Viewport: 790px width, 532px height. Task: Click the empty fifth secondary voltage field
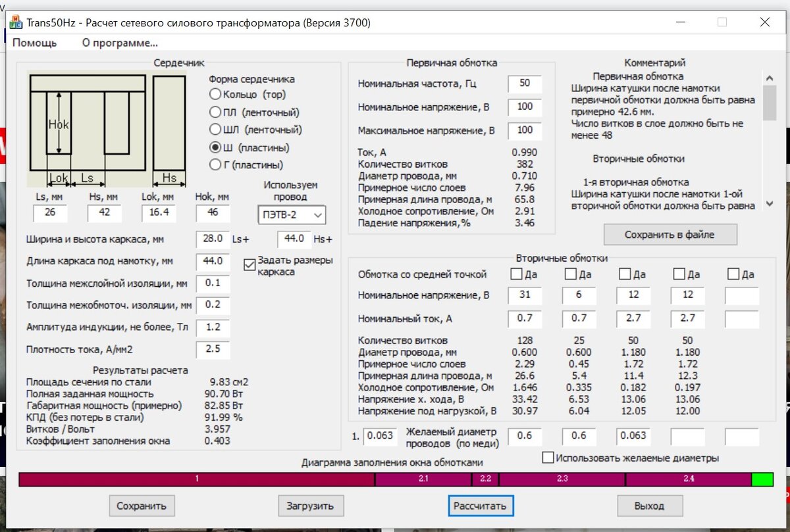click(x=742, y=295)
